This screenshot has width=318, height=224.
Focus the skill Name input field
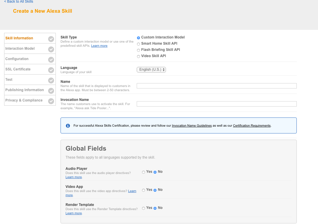pos(217,86)
